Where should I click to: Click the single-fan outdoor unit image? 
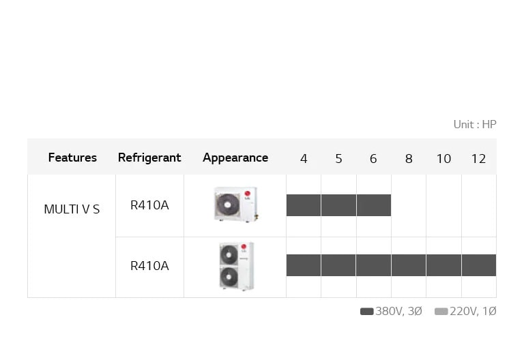click(x=236, y=205)
